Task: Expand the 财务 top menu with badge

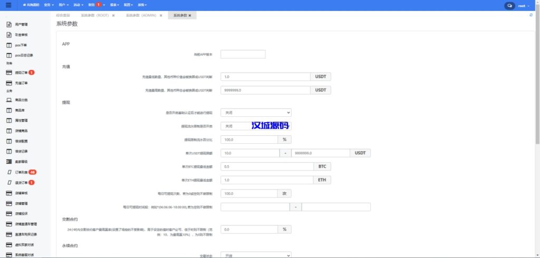Action: point(97,5)
